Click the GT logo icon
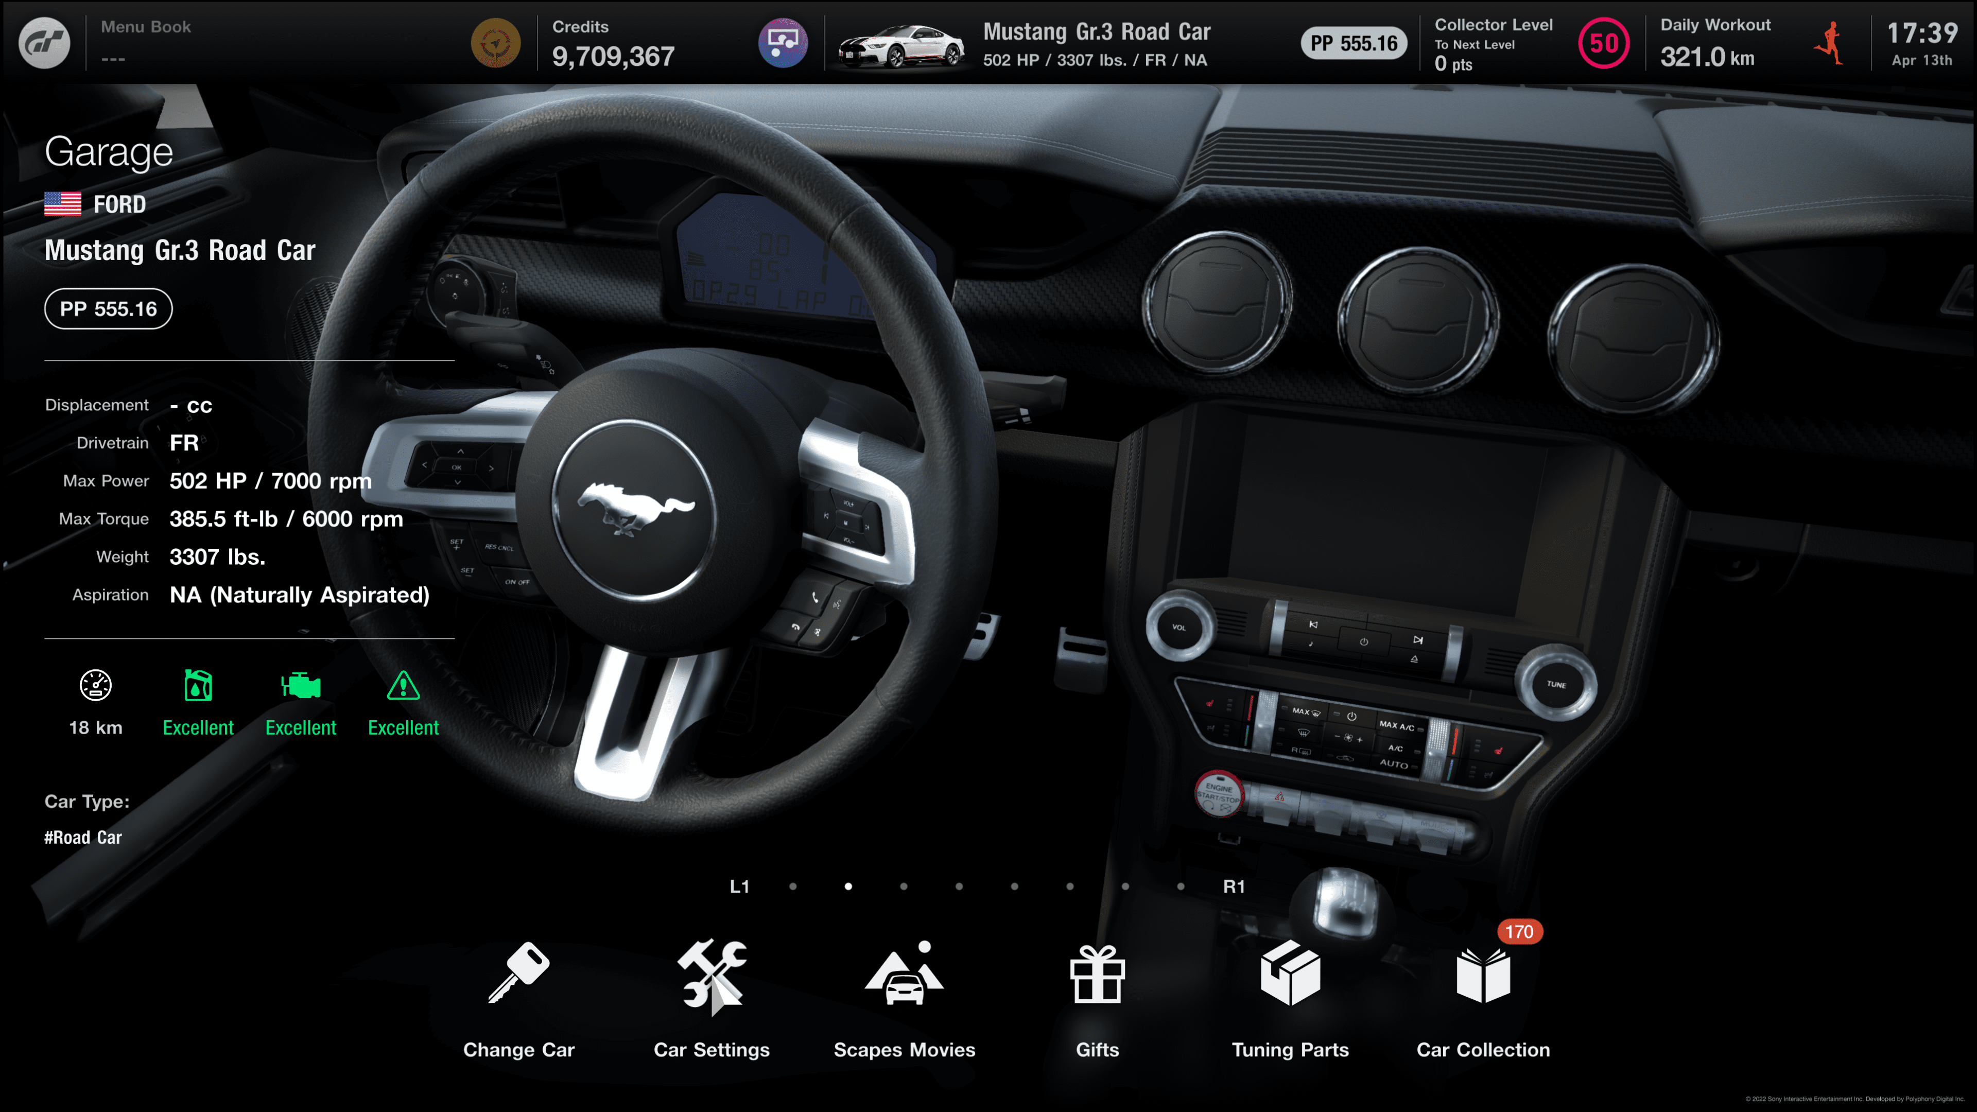Screen dimensions: 1977x1112 tap(44, 43)
